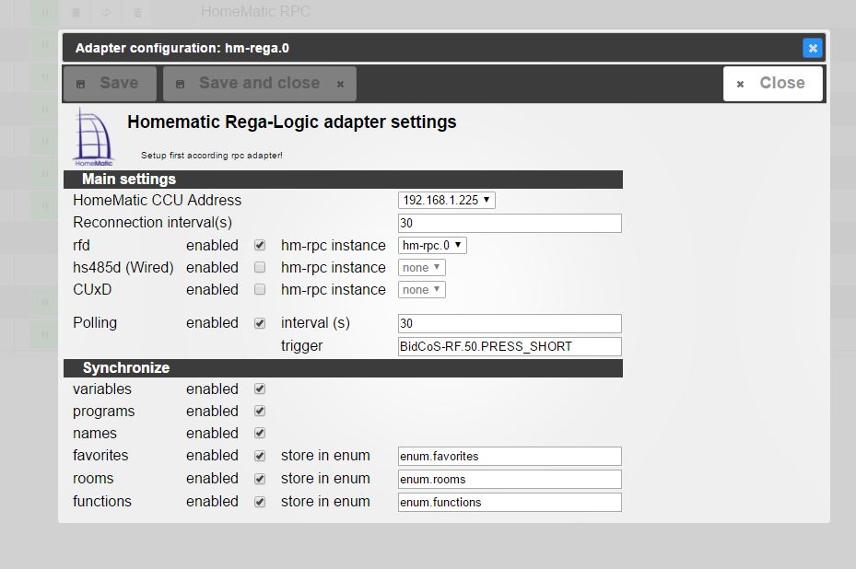
Task: Toggle the rfd enabled checkbox
Action: (260, 246)
